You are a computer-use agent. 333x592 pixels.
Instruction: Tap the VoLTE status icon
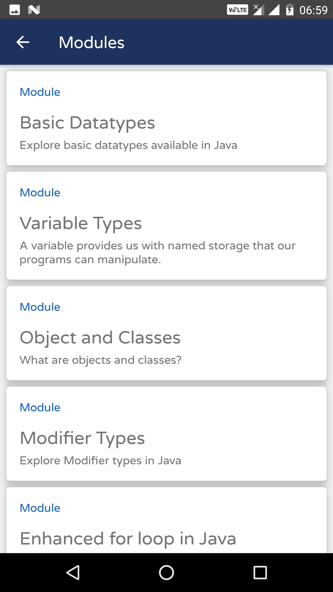[x=237, y=10]
